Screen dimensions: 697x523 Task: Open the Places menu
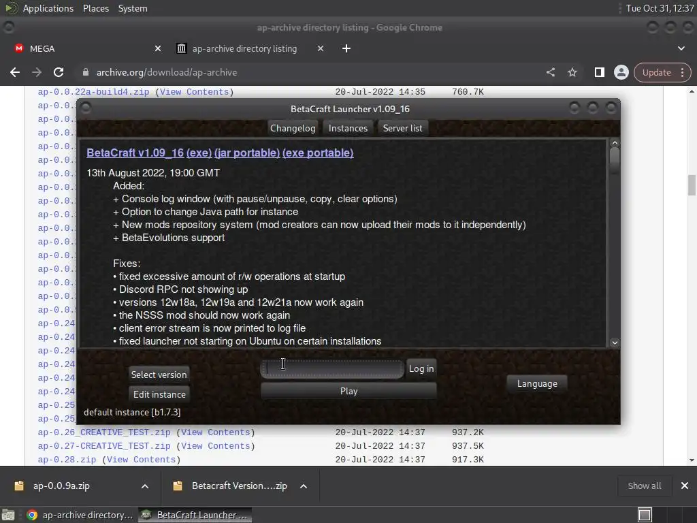(96, 8)
